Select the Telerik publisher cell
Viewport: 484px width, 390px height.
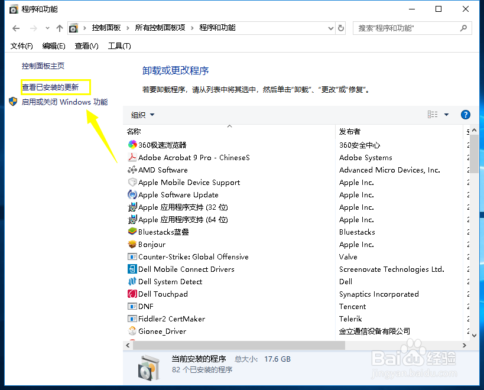coord(350,318)
